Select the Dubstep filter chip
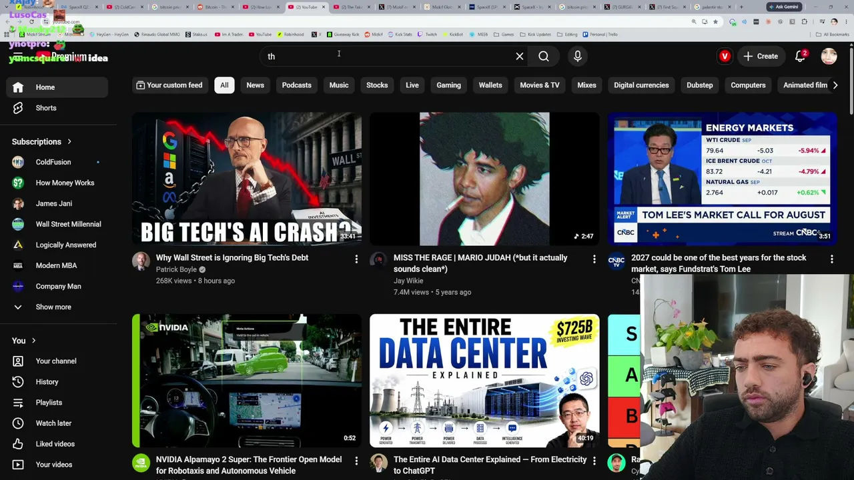Viewport: 854px width, 480px height. click(700, 85)
